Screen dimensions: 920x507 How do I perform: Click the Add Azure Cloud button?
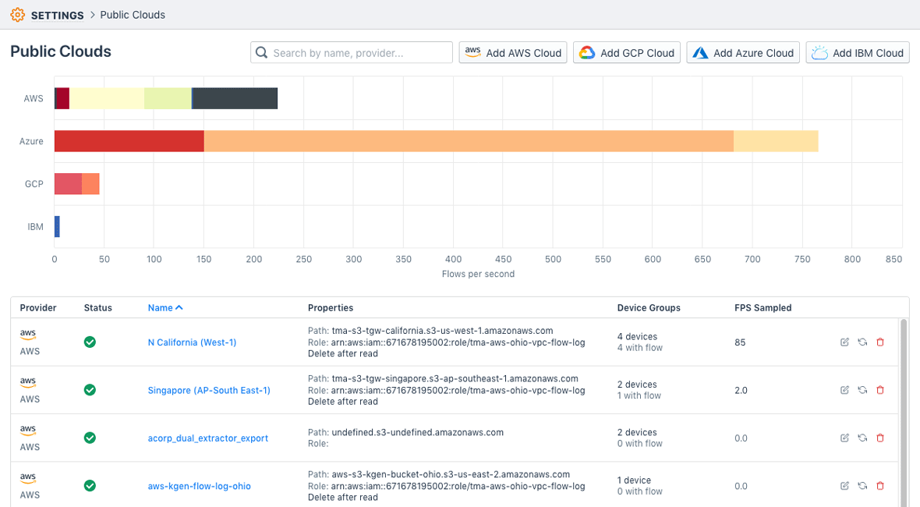tap(742, 52)
